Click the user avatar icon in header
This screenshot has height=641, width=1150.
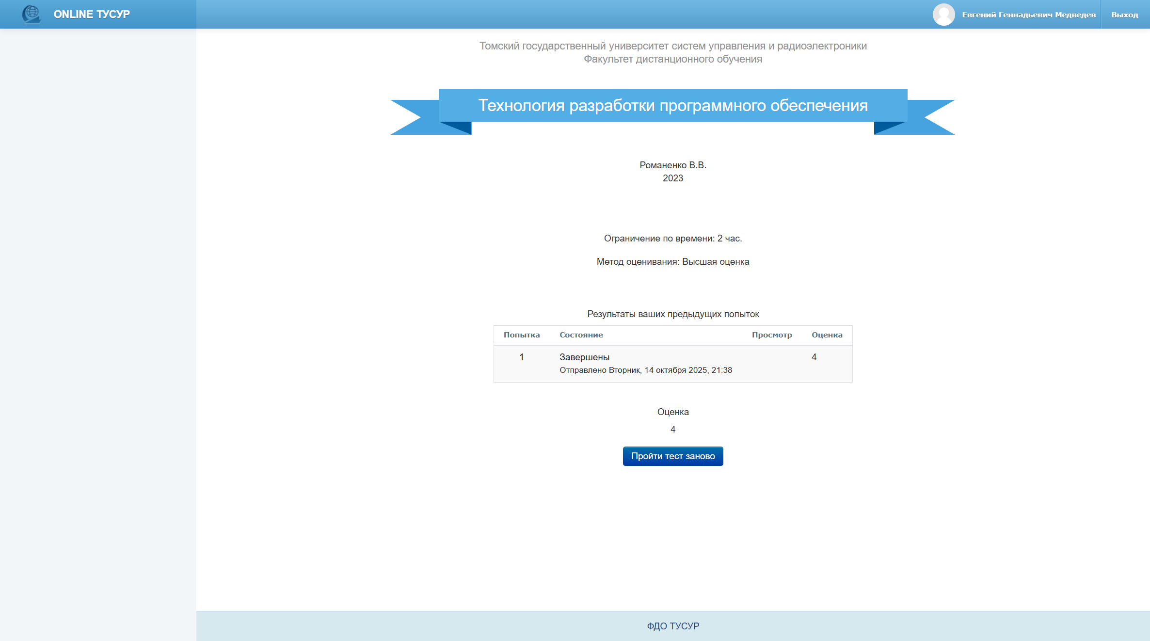tap(943, 15)
